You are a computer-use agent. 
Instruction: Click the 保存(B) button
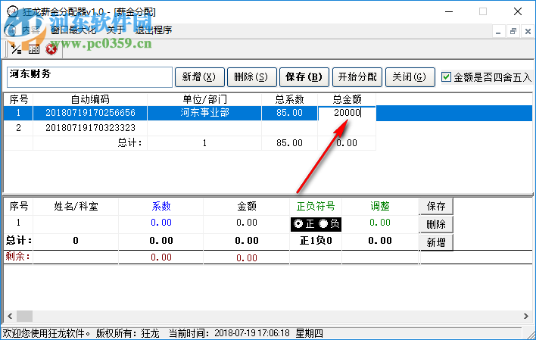[x=304, y=77]
